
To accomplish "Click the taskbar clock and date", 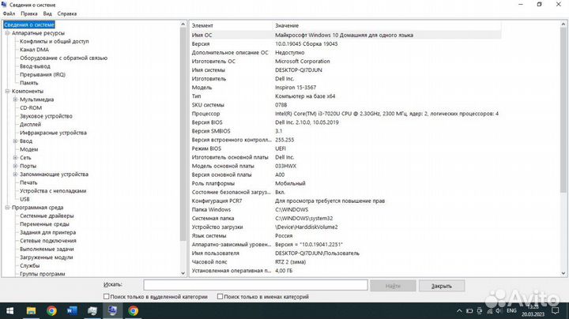I will 533,311.
